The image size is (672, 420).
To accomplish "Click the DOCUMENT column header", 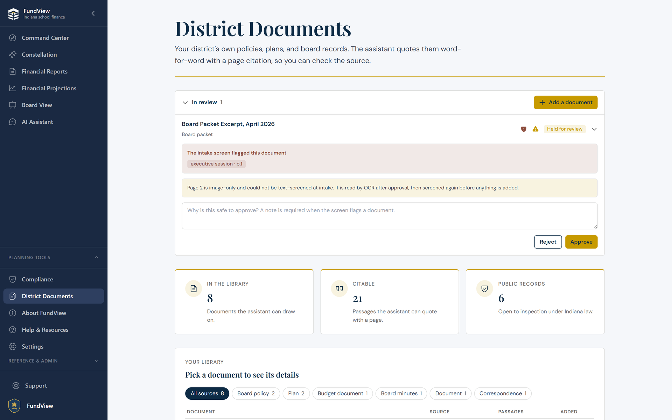I will (x=201, y=412).
